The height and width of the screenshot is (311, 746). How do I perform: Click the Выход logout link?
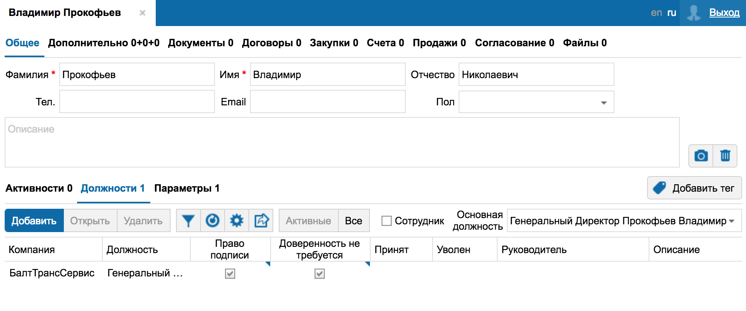tap(724, 13)
